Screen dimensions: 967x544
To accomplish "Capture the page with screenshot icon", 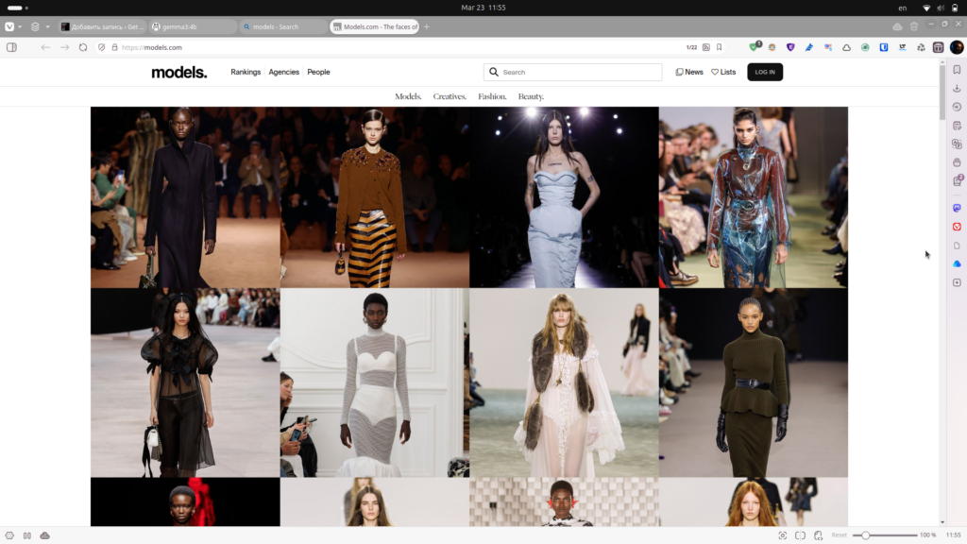I will coord(783,535).
